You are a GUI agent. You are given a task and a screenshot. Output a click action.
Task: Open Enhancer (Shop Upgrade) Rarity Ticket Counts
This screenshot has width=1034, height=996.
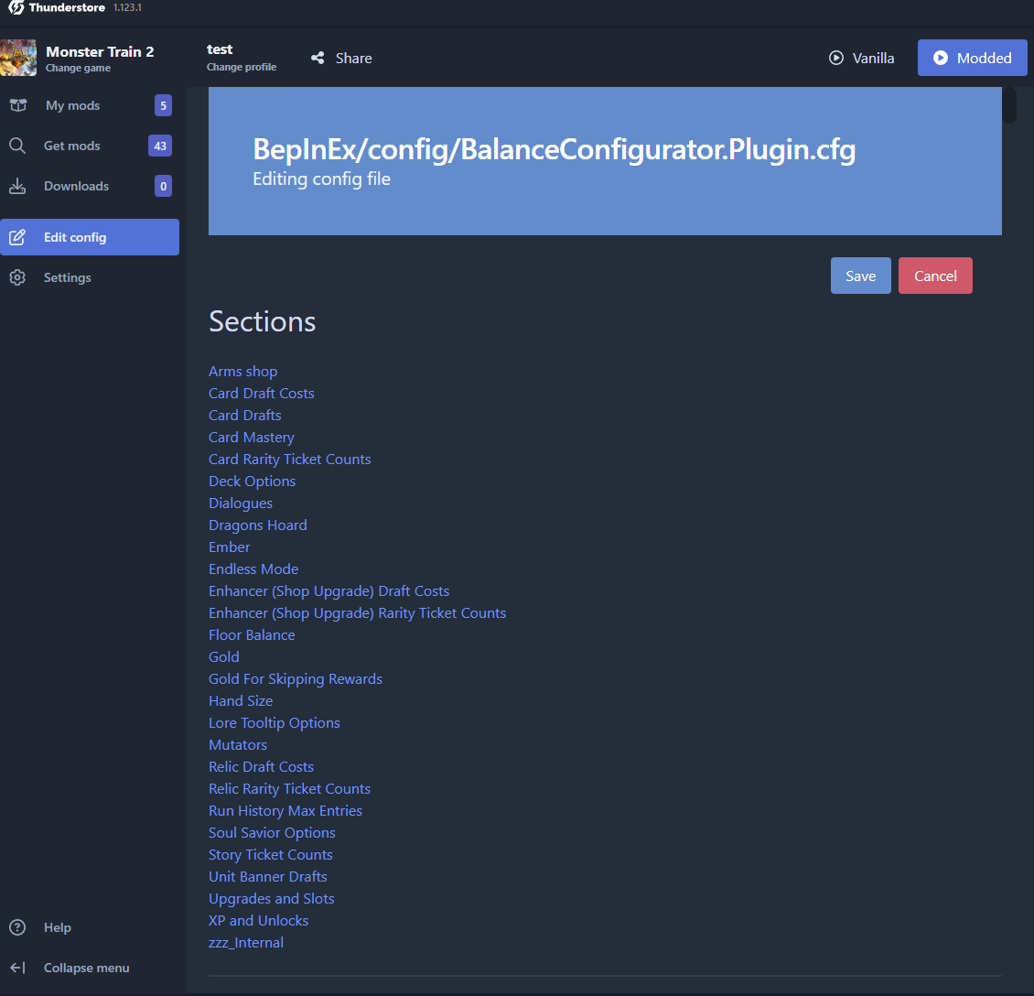357,612
